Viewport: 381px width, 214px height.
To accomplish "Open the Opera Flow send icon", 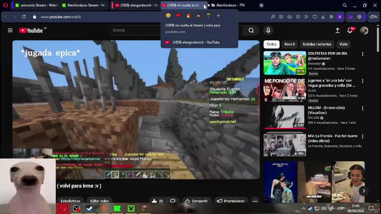I will pos(306,17).
